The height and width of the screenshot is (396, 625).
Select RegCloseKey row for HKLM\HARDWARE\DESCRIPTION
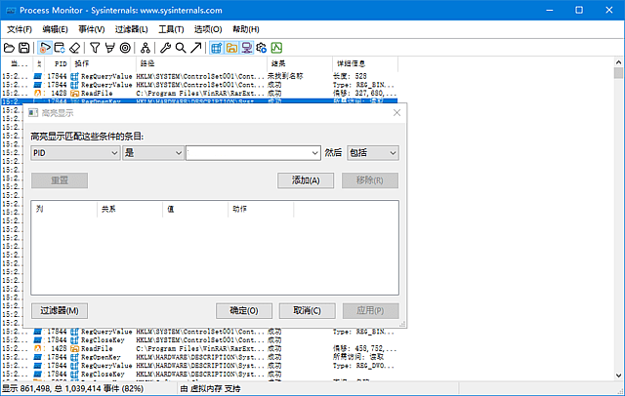[x=199, y=375]
